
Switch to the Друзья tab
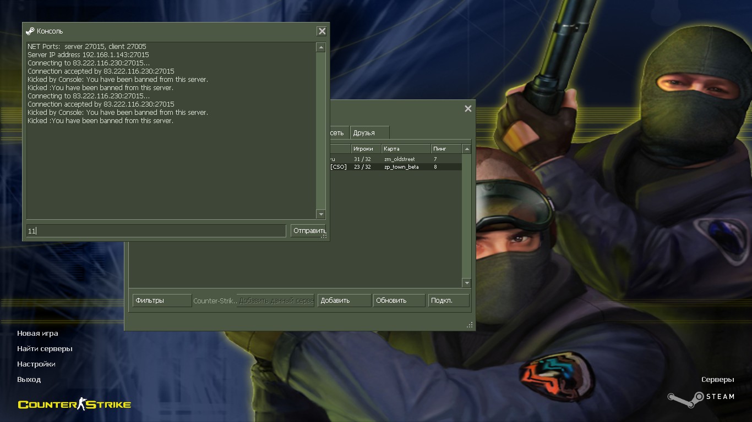(x=369, y=132)
